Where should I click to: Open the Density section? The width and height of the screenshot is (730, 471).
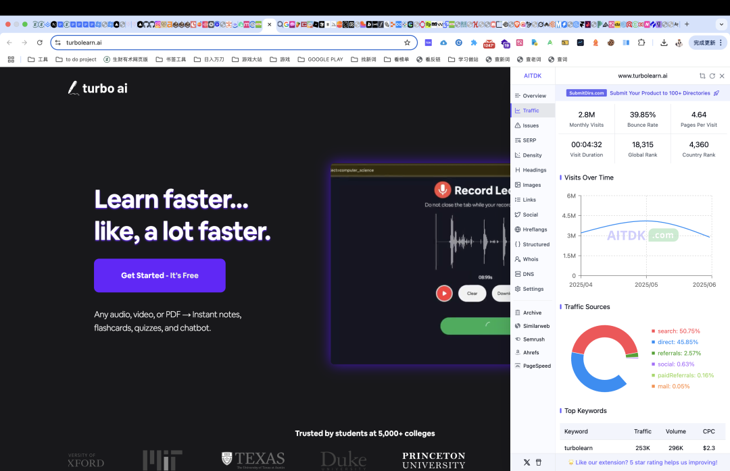(528, 155)
